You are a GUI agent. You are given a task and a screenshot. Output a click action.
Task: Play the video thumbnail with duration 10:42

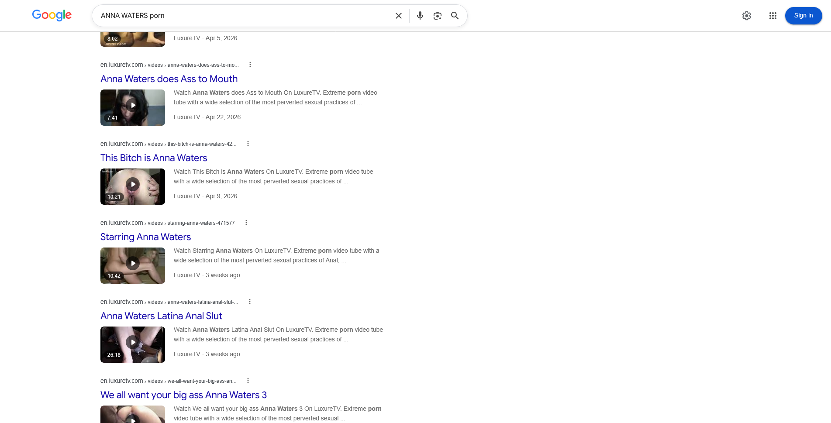pos(133,265)
